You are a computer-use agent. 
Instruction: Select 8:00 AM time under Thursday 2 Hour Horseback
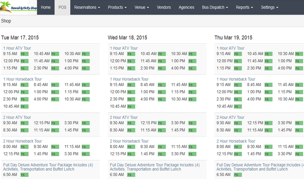click(224, 147)
